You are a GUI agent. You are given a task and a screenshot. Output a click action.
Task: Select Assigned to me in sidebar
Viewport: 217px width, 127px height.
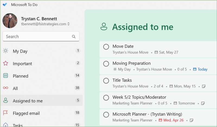42,100
